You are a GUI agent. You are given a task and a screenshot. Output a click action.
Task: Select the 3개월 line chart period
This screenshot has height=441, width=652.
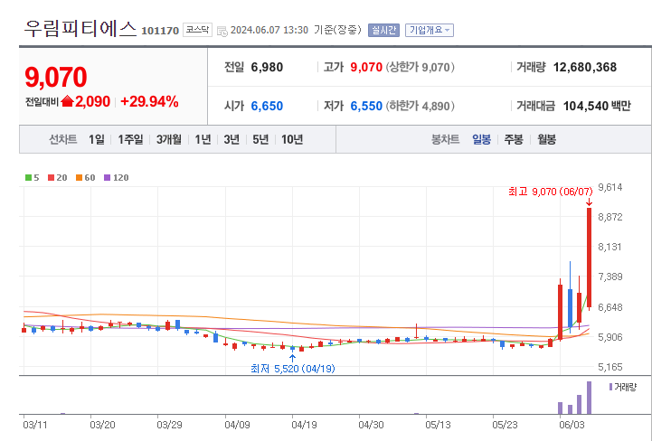pos(168,139)
